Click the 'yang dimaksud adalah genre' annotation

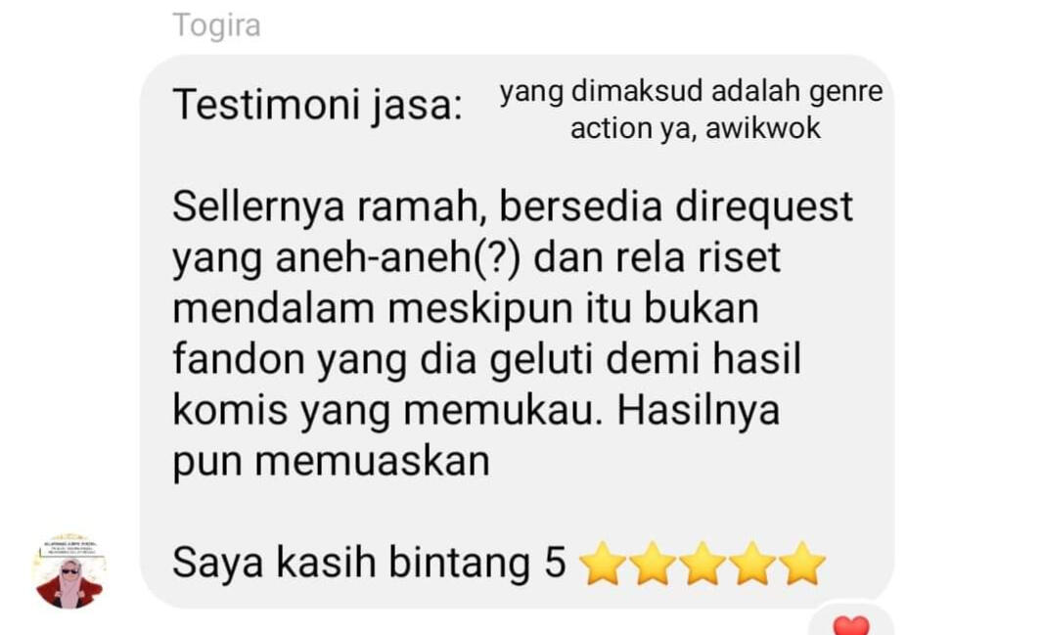coord(691,92)
